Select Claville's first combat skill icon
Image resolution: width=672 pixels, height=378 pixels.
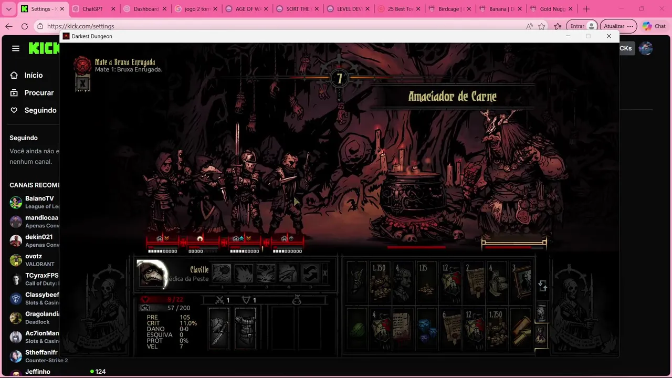tap(222, 274)
